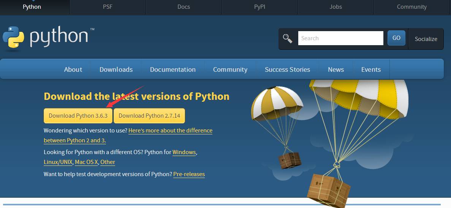Open the Jobs top tab
Screen dimensions: 451x208
tap(335, 7)
